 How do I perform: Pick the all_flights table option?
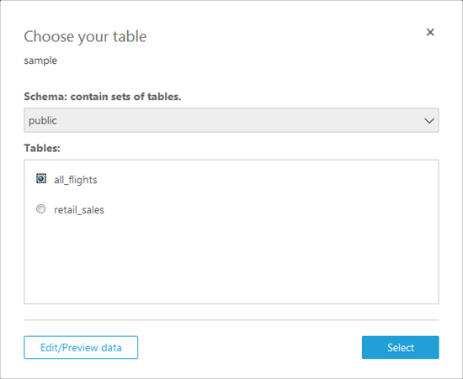(41, 179)
